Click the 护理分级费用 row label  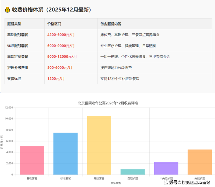pos(18,68)
